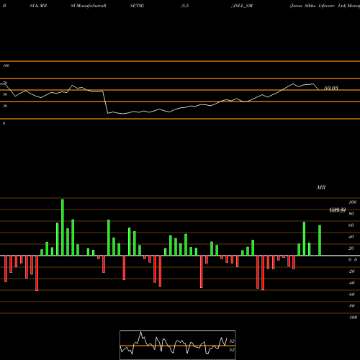Image resolution: width=360 pixels, height=360 pixels.
Task: Click the -100 label on MR axis
Action: [352, 318]
